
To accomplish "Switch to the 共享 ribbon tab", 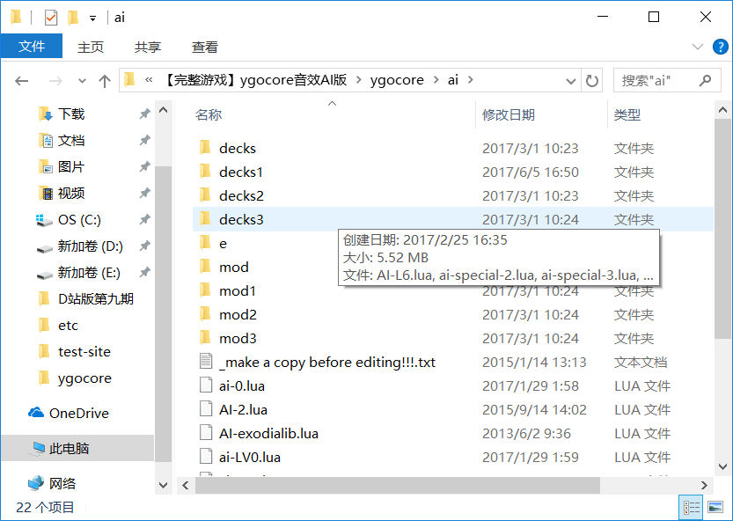I will pos(148,47).
